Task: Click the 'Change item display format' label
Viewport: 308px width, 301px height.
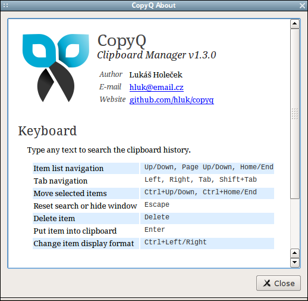Action: [x=84, y=243]
